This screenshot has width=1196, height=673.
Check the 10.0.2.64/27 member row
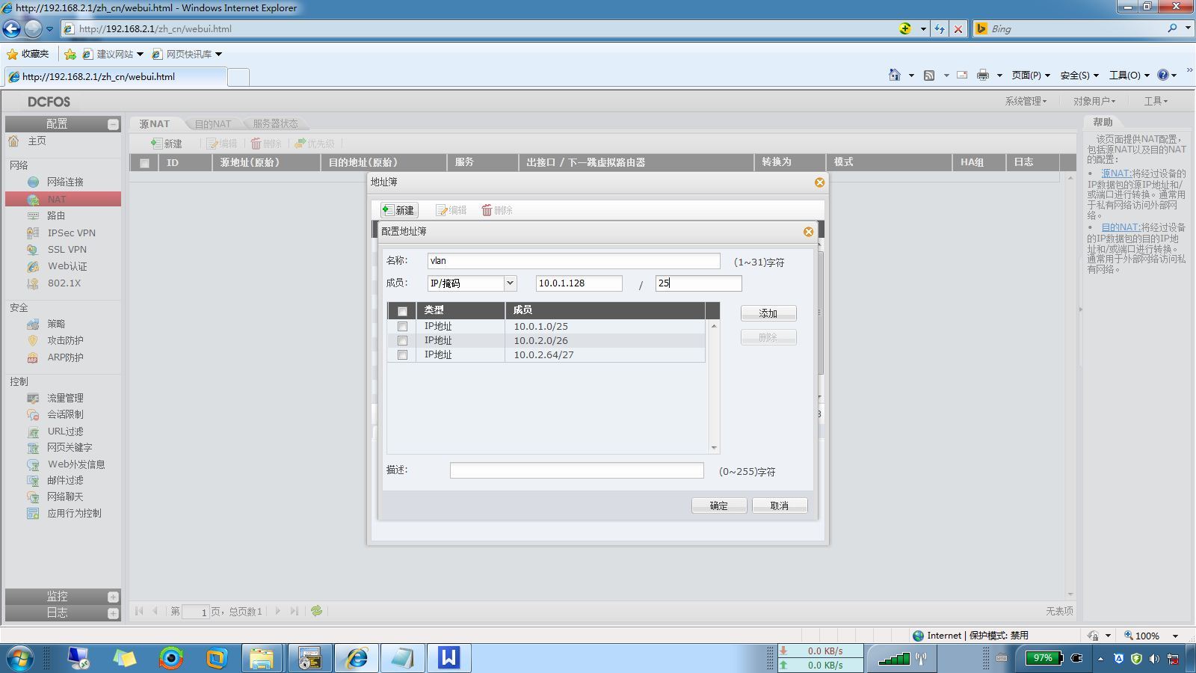[402, 355]
